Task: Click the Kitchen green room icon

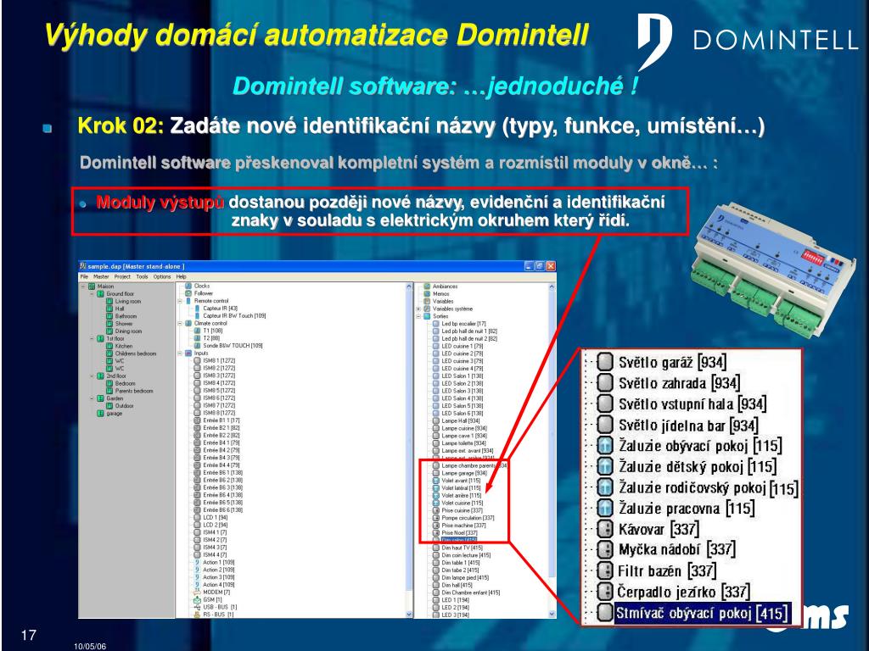Action: (109, 346)
